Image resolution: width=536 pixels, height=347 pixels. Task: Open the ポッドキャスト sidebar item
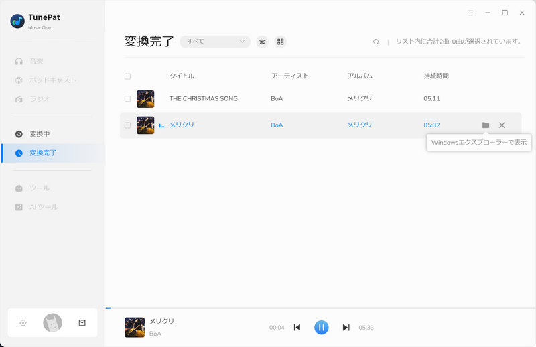pyautogui.click(x=53, y=80)
